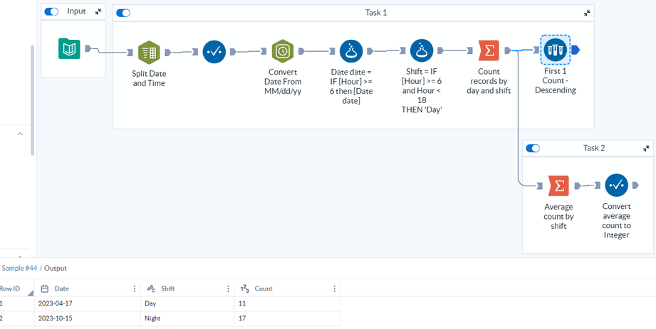The image size is (656, 329).
Task: Disable the Task 1 container toggle
Action: (x=123, y=13)
